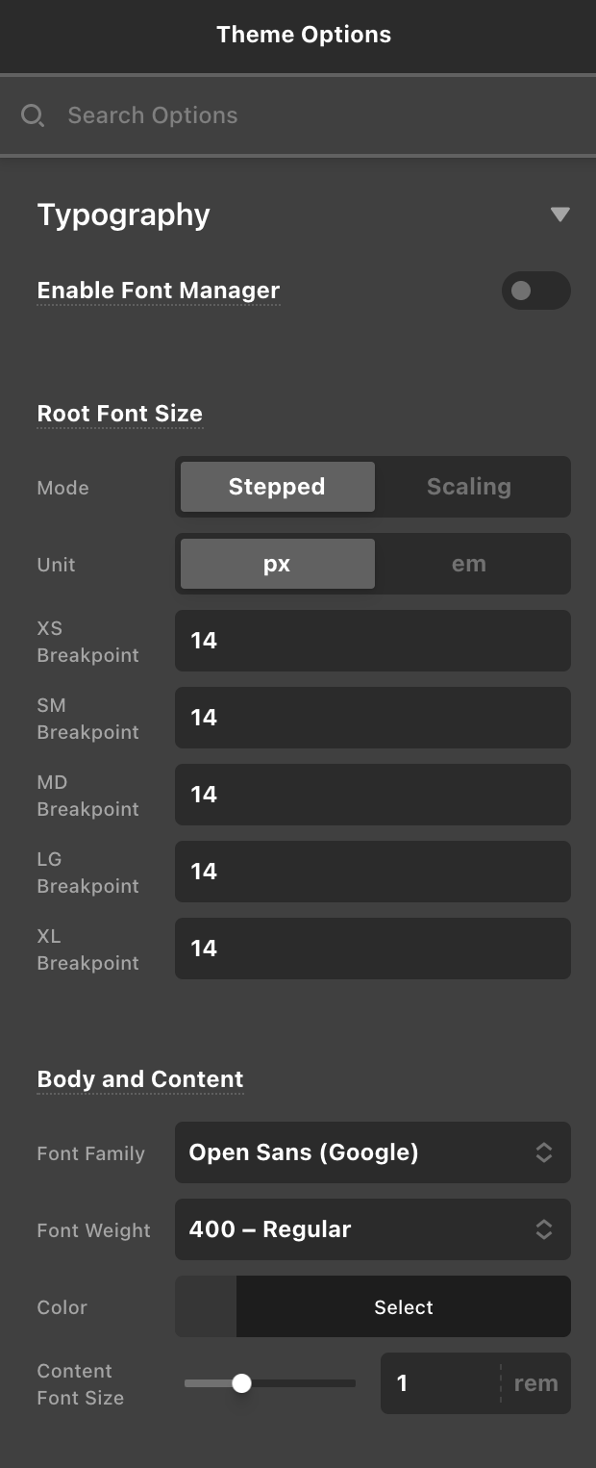Open the Font Family dropdown
Viewport: 596px width, 1468px height.
[372, 1152]
